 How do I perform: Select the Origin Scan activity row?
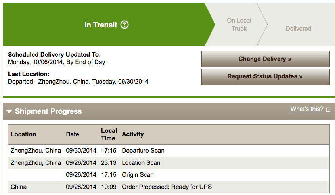point(168,175)
